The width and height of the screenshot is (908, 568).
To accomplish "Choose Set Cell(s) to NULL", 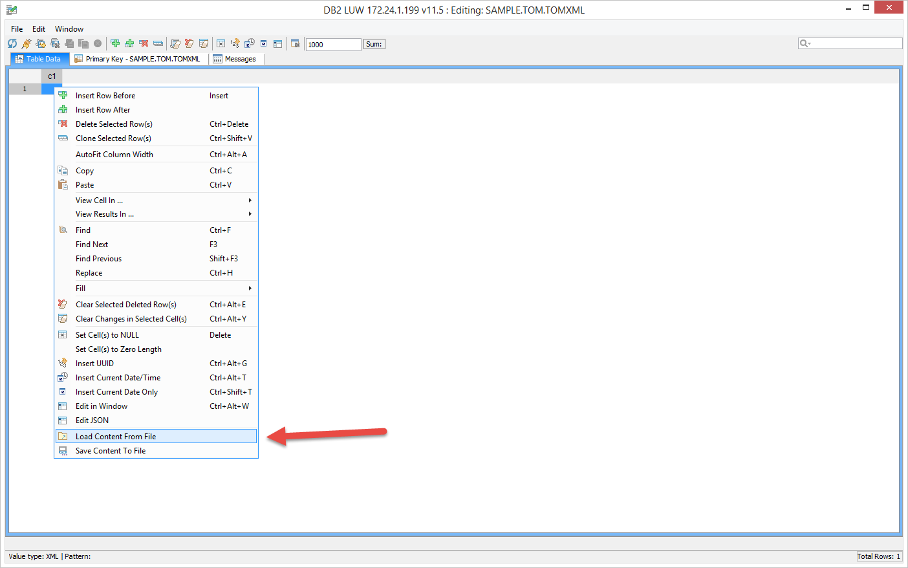I will coord(157,335).
